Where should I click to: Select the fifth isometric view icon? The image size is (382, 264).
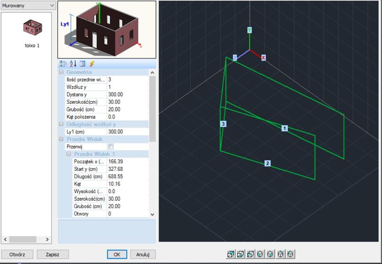click(x=270, y=254)
